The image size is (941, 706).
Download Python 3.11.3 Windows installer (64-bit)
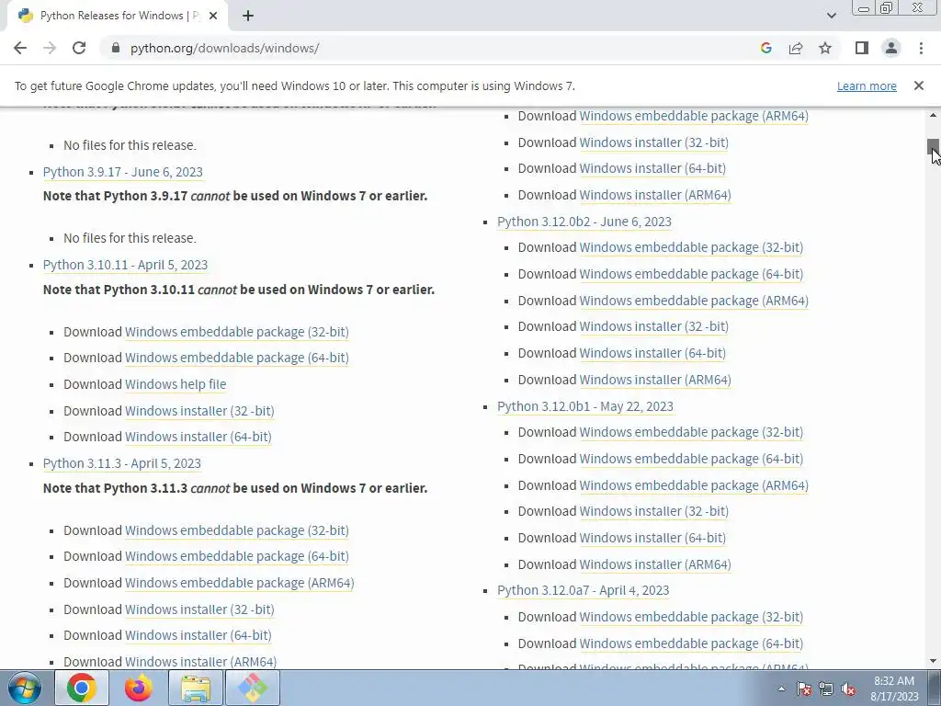click(198, 635)
